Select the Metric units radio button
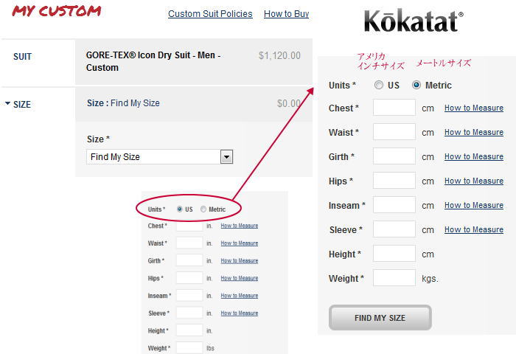 coord(416,85)
